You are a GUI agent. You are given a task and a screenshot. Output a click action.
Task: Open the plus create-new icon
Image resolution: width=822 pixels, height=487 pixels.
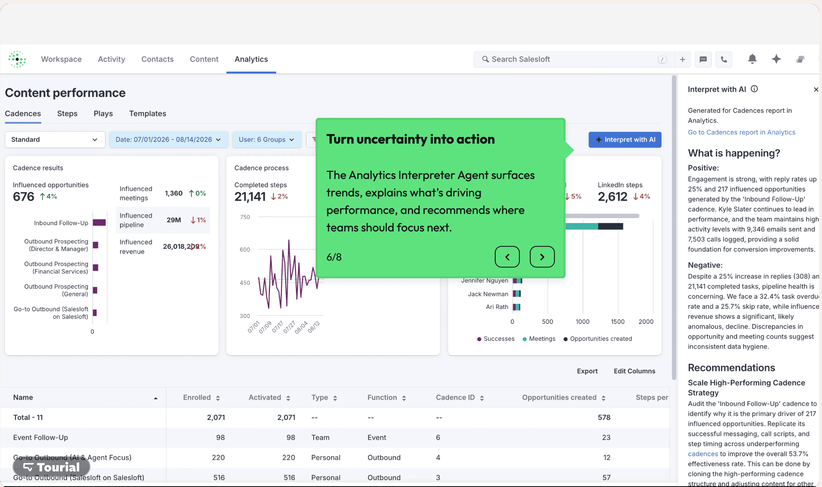(x=682, y=60)
